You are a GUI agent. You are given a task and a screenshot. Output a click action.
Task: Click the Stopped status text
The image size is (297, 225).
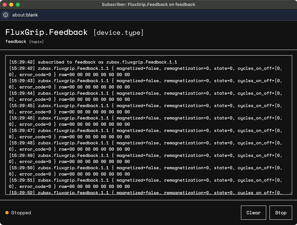(21, 213)
